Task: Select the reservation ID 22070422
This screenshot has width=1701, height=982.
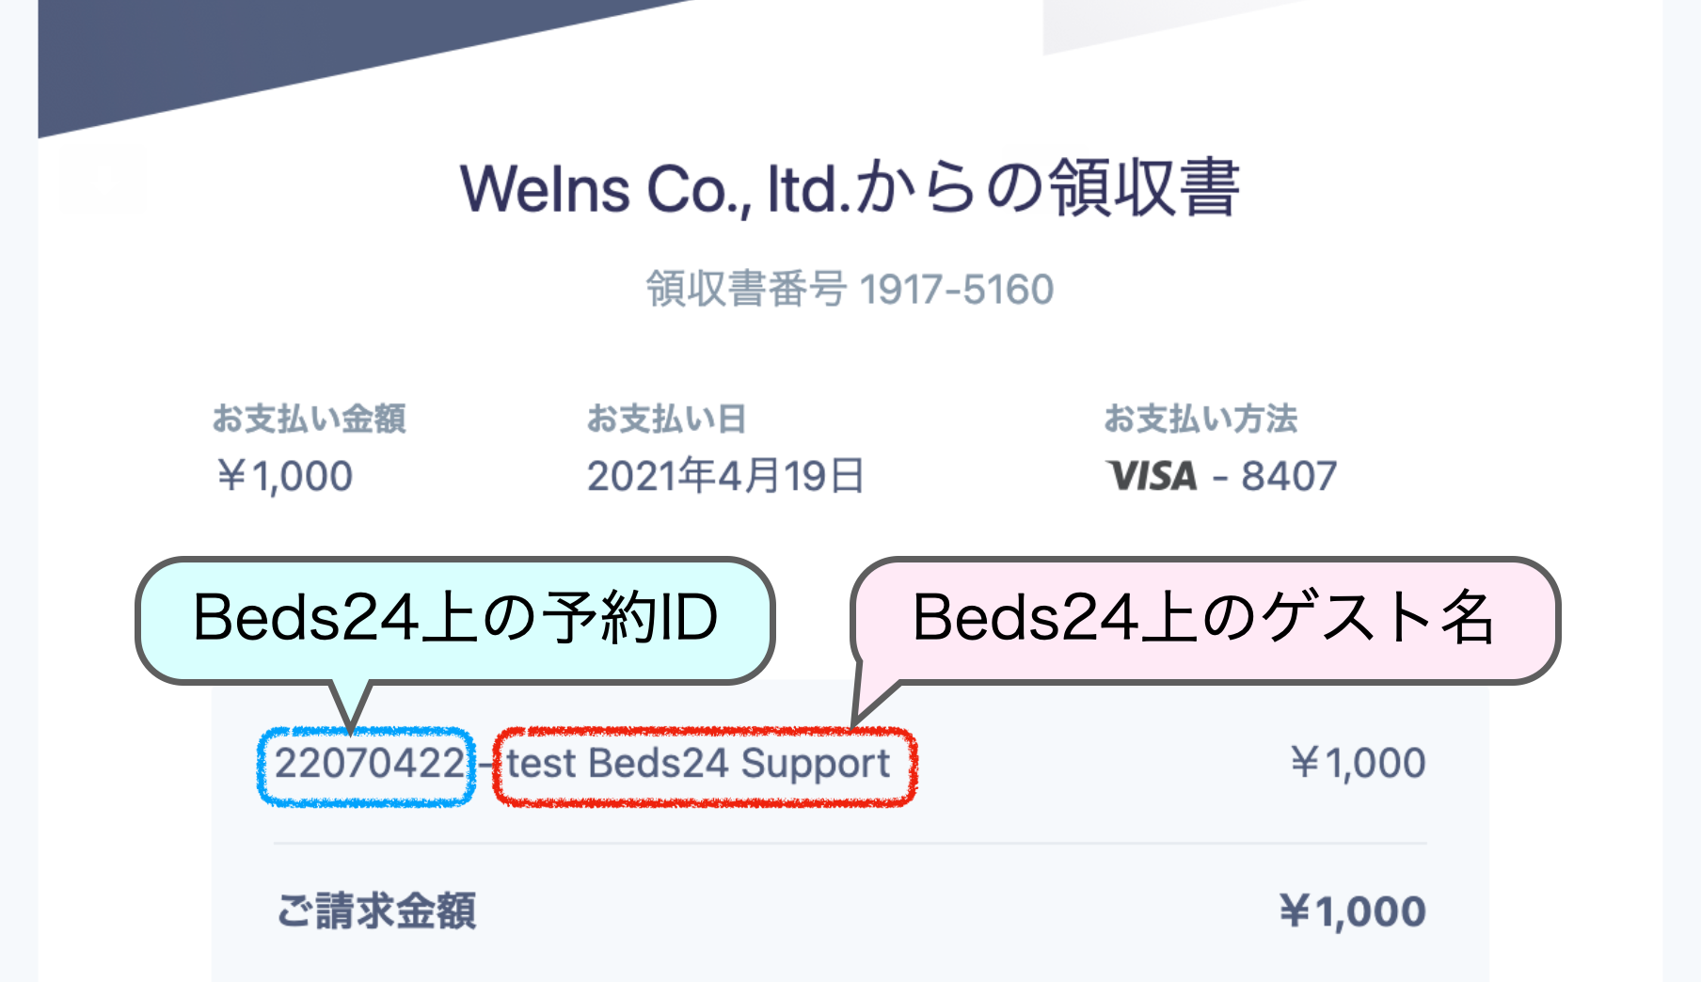Action: coord(368,764)
